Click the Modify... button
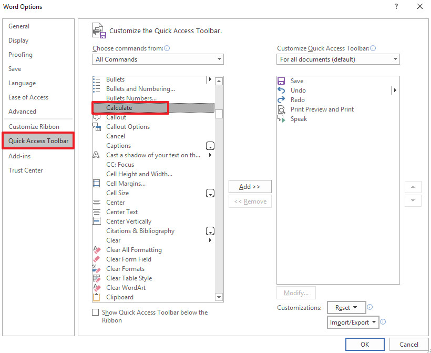 (296, 293)
